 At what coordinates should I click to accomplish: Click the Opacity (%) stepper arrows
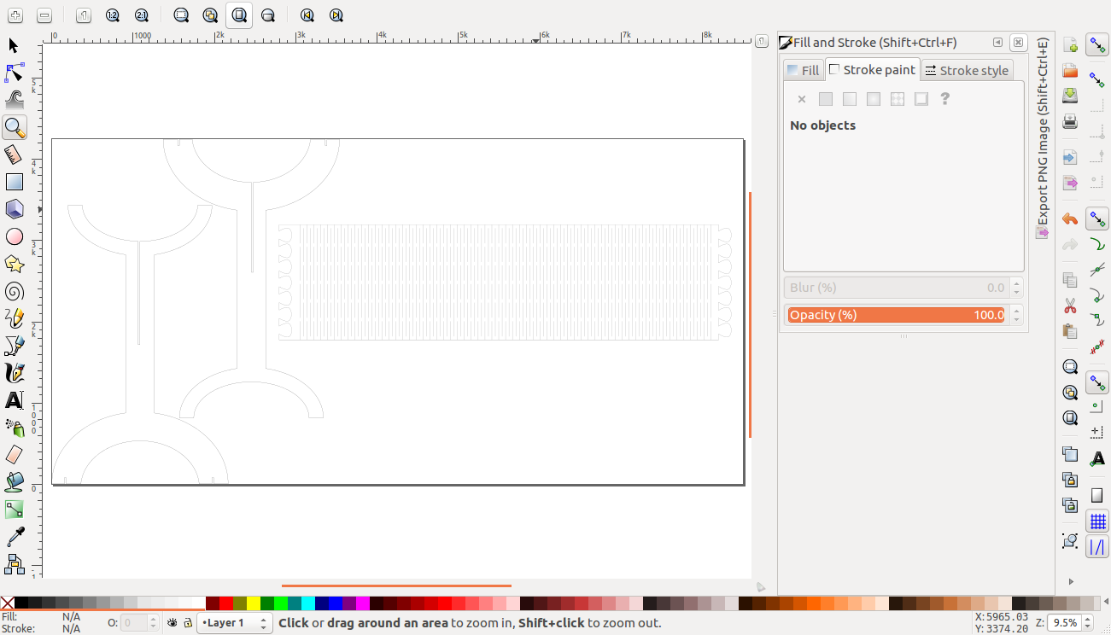click(x=1016, y=315)
